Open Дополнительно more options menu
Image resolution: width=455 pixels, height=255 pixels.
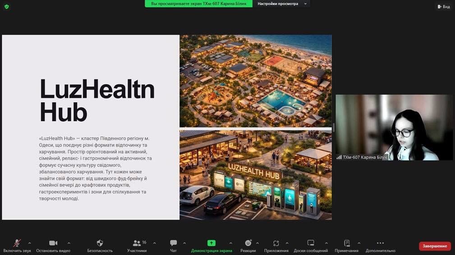(x=380, y=243)
